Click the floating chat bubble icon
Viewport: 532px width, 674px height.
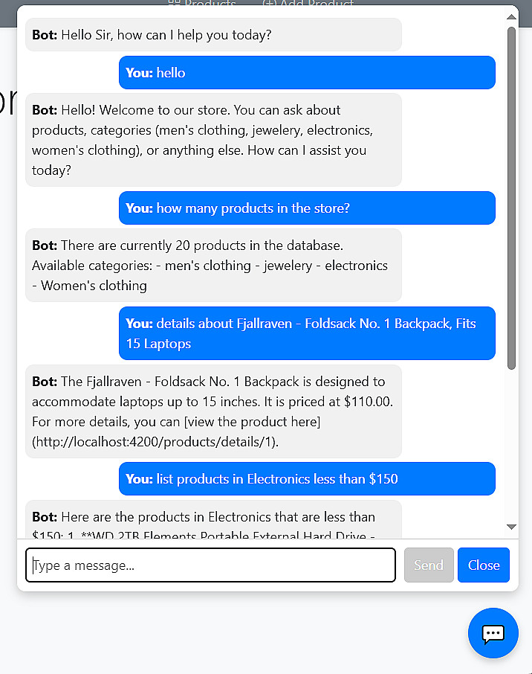(x=493, y=633)
